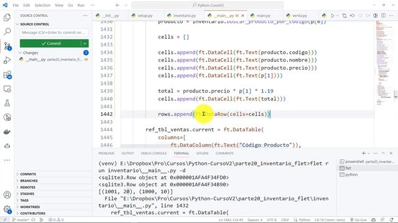Expand the Branches section
398x223 pixels.
(29, 181)
